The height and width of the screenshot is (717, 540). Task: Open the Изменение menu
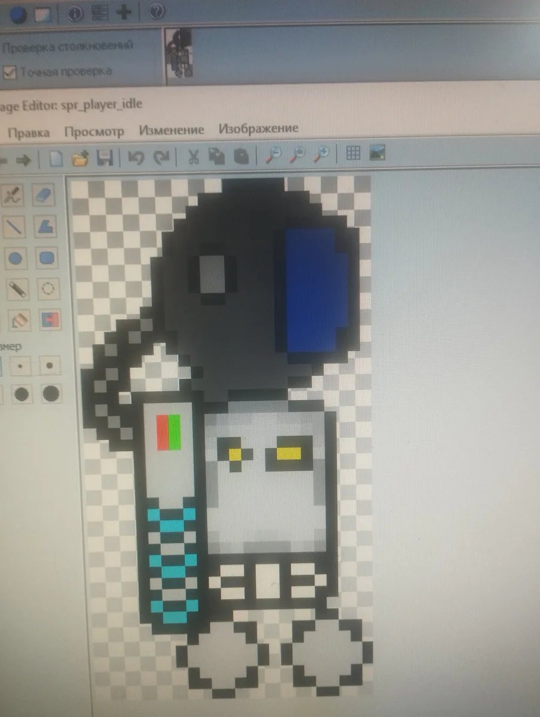pos(172,130)
